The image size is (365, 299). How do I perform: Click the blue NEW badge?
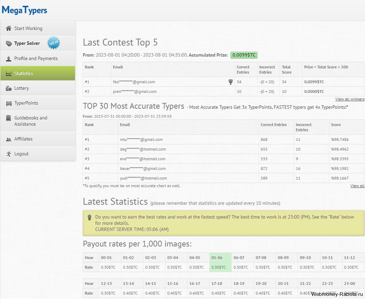click(x=54, y=43)
